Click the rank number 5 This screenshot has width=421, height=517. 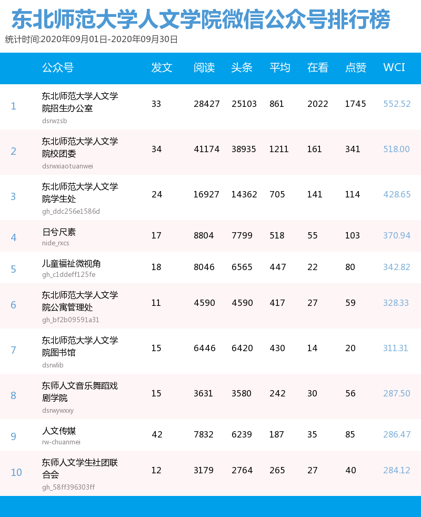[x=14, y=269]
